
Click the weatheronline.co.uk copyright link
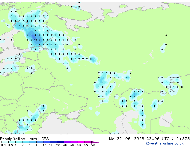[x=165, y=143]
